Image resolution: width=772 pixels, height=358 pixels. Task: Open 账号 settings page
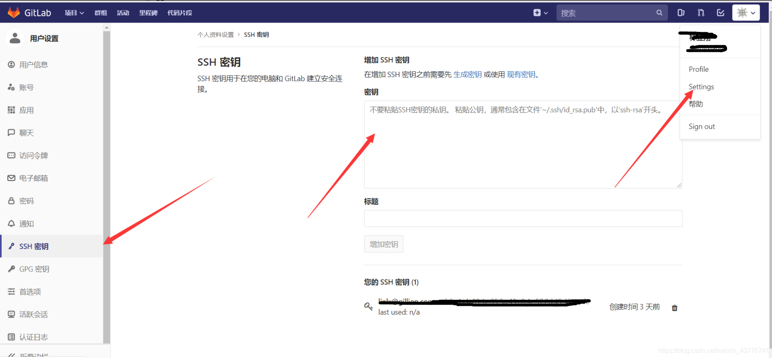tap(27, 87)
